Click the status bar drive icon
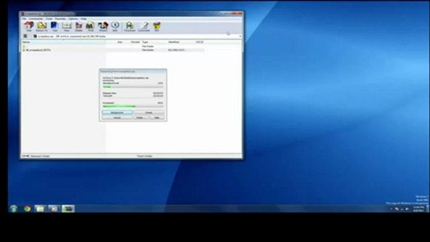The width and height of the screenshot is (430, 242). [x=25, y=156]
